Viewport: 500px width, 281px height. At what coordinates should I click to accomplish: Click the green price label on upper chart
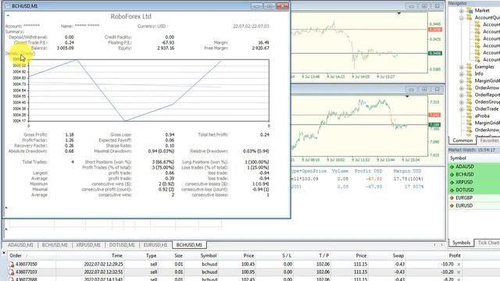click(x=435, y=53)
